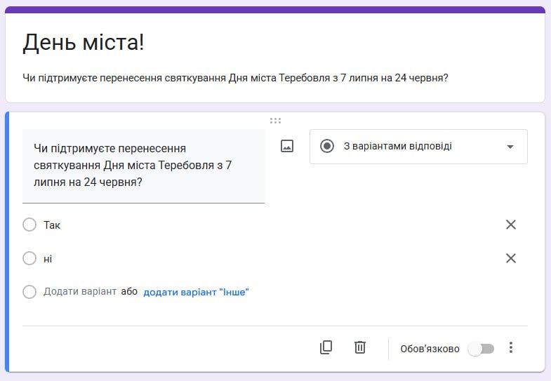551x381 pixels.
Task: Click the radio icon inside question type box
Action: click(326, 146)
